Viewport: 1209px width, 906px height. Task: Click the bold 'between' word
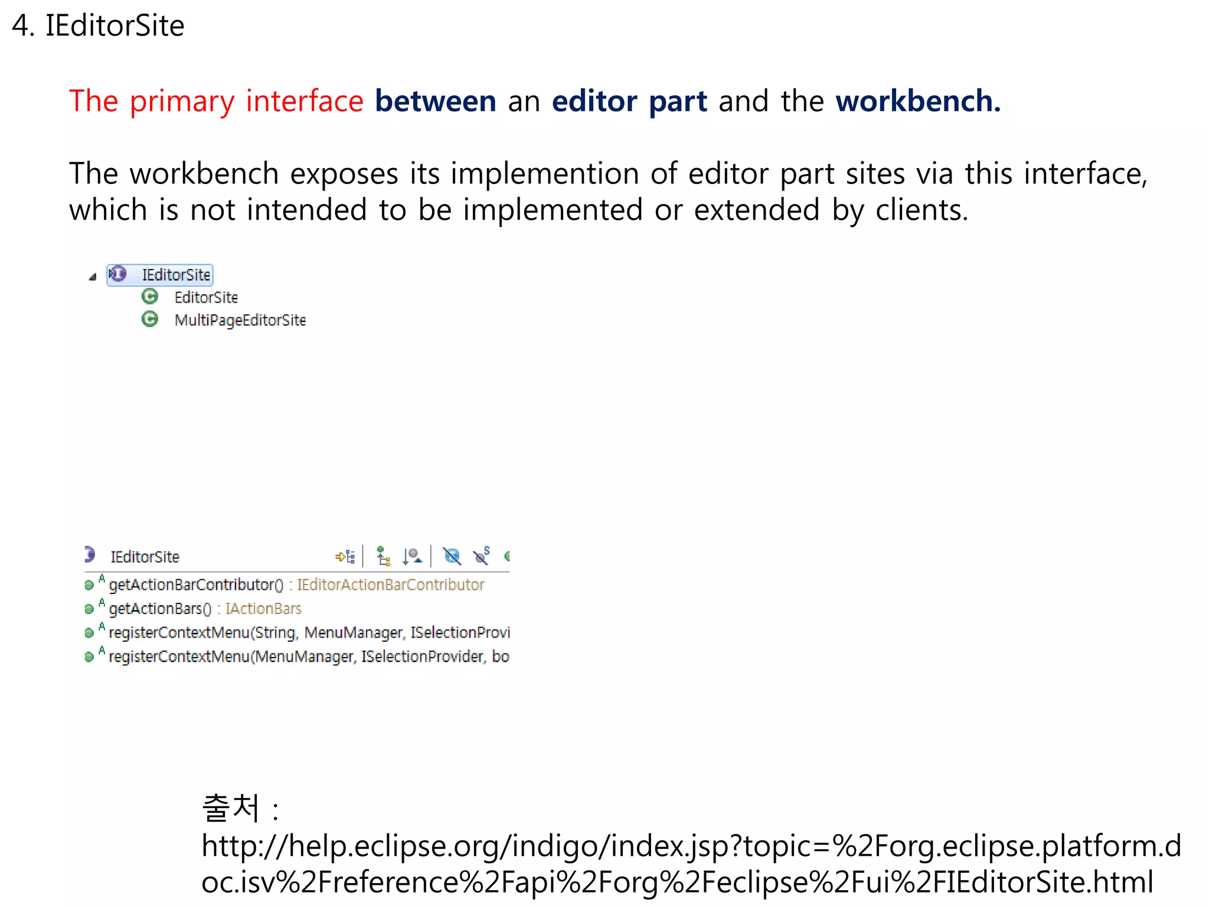436,101
